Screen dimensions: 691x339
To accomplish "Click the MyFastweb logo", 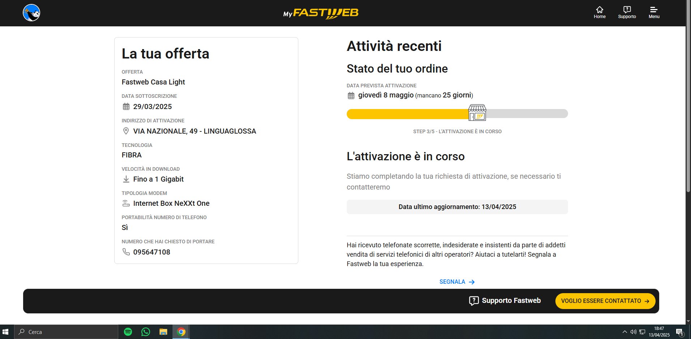I will click(321, 13).
